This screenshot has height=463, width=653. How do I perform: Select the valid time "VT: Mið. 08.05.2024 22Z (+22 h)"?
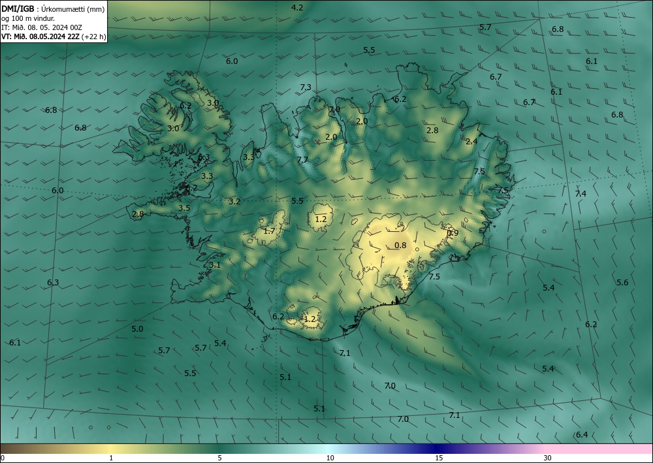(54, 37)
